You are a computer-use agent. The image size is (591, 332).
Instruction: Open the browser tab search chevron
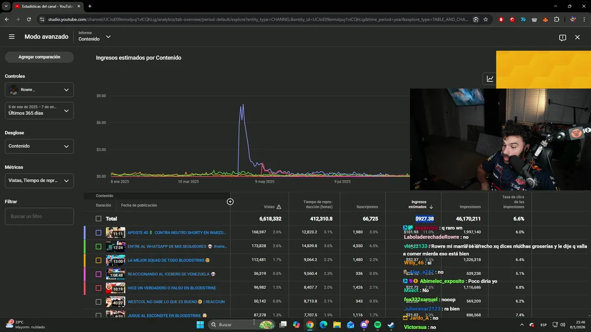(x=6, y=6)
